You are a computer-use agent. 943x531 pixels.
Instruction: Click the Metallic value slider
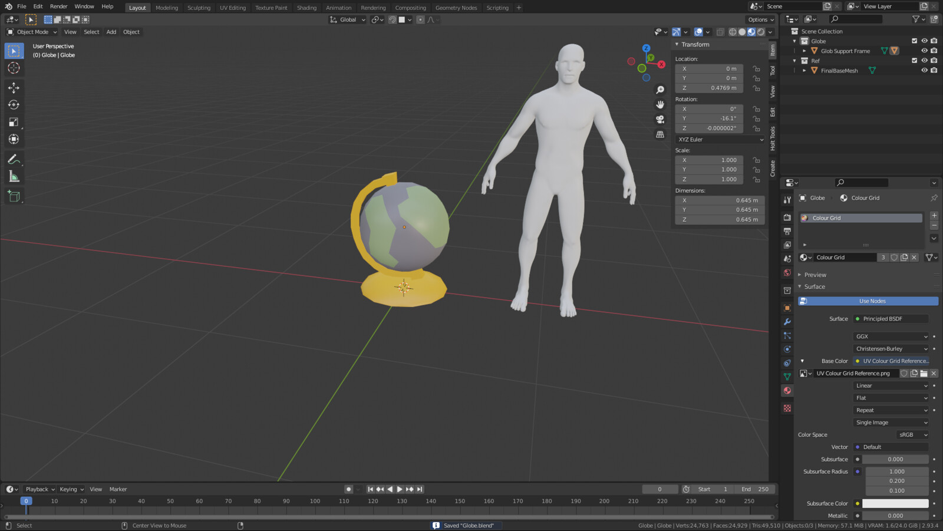pos(895,516)
